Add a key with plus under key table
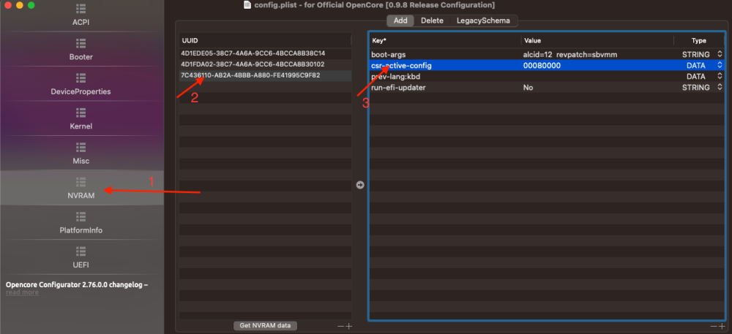The width and height of the screenshot is (732, 334). tap(722, 327)
